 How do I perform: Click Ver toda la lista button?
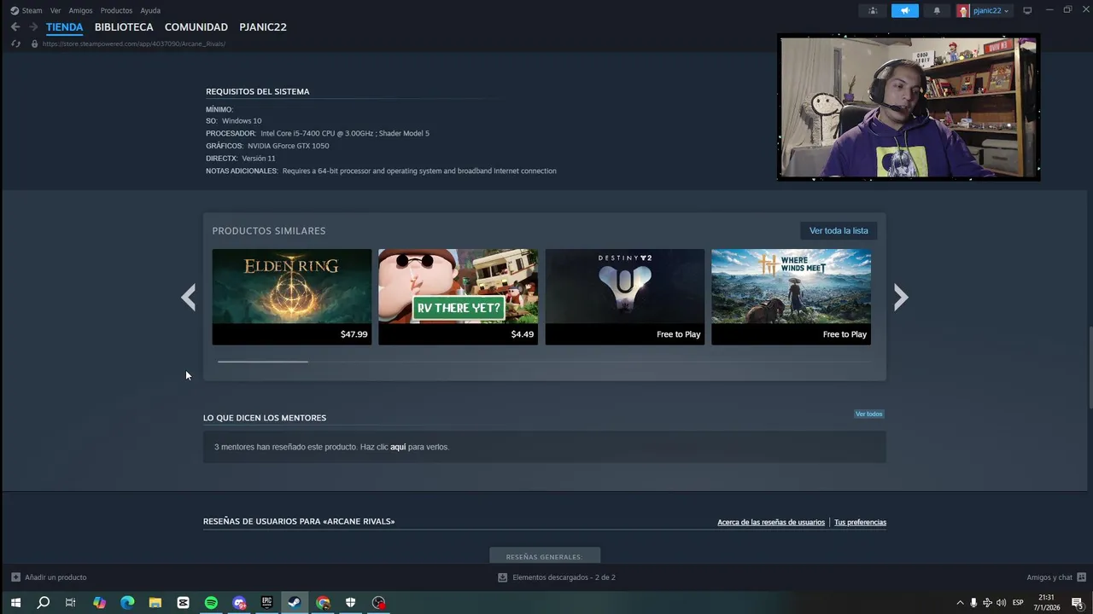click(839, 230)
